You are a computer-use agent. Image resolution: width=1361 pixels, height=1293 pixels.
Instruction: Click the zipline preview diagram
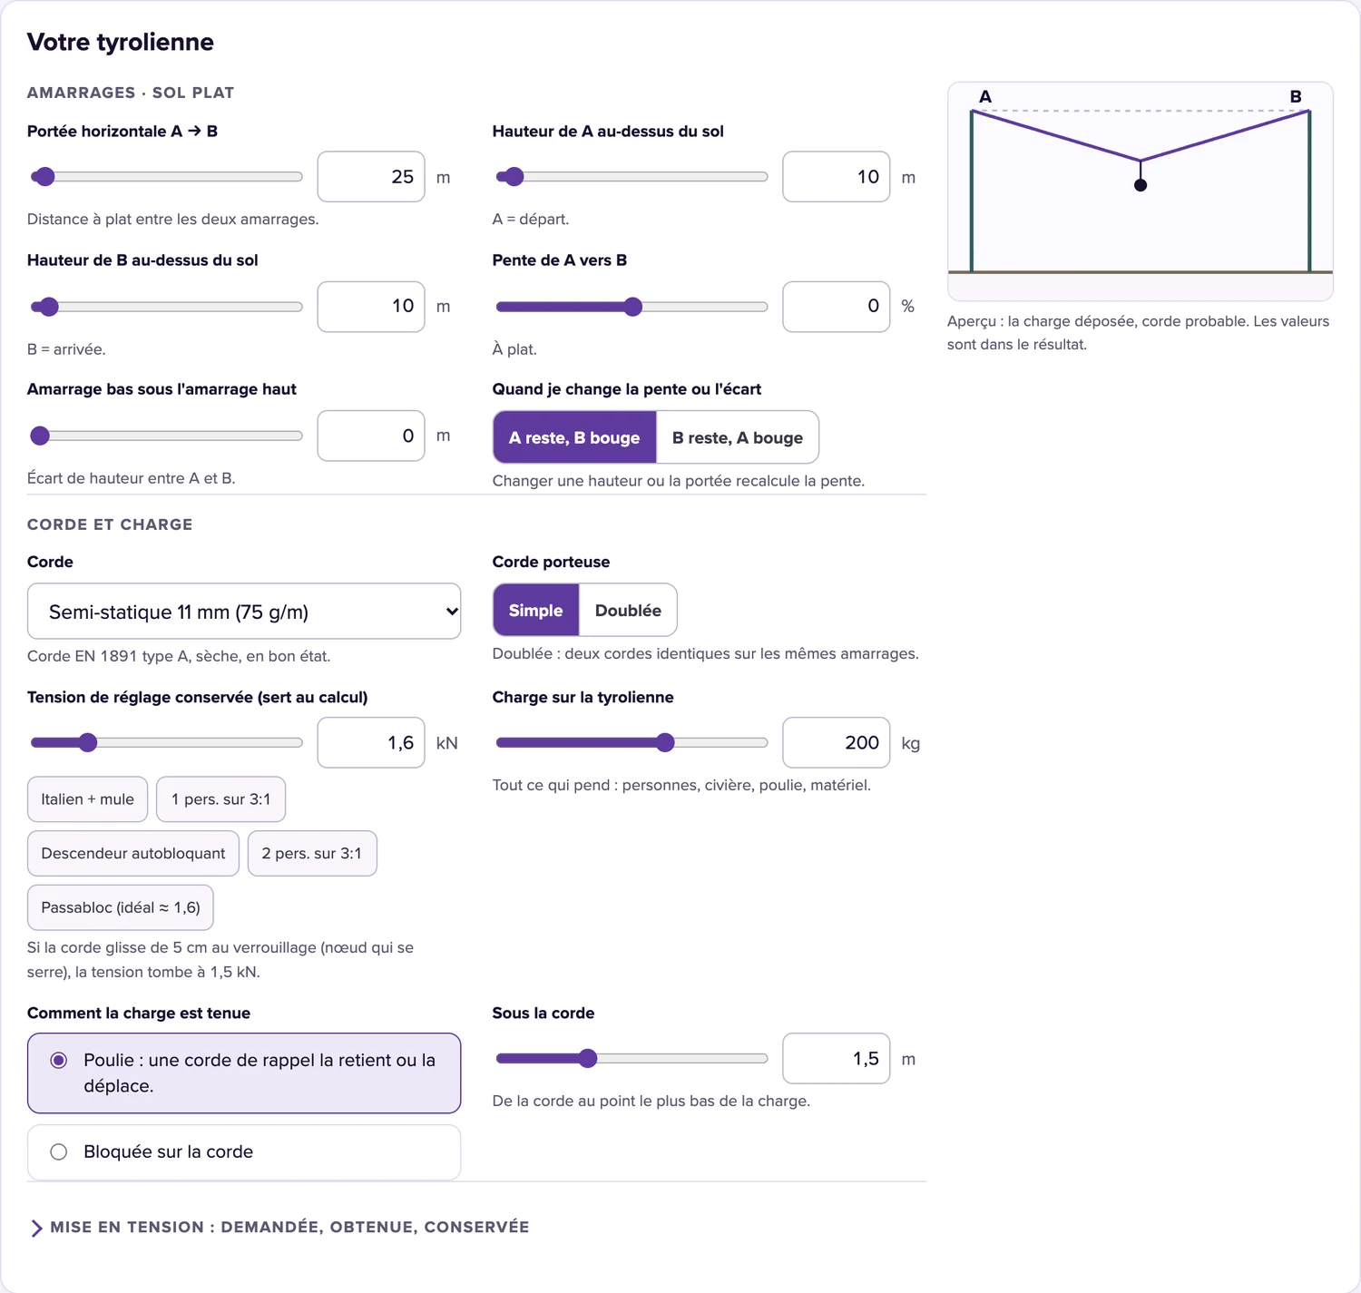(x=1141, y=191)
